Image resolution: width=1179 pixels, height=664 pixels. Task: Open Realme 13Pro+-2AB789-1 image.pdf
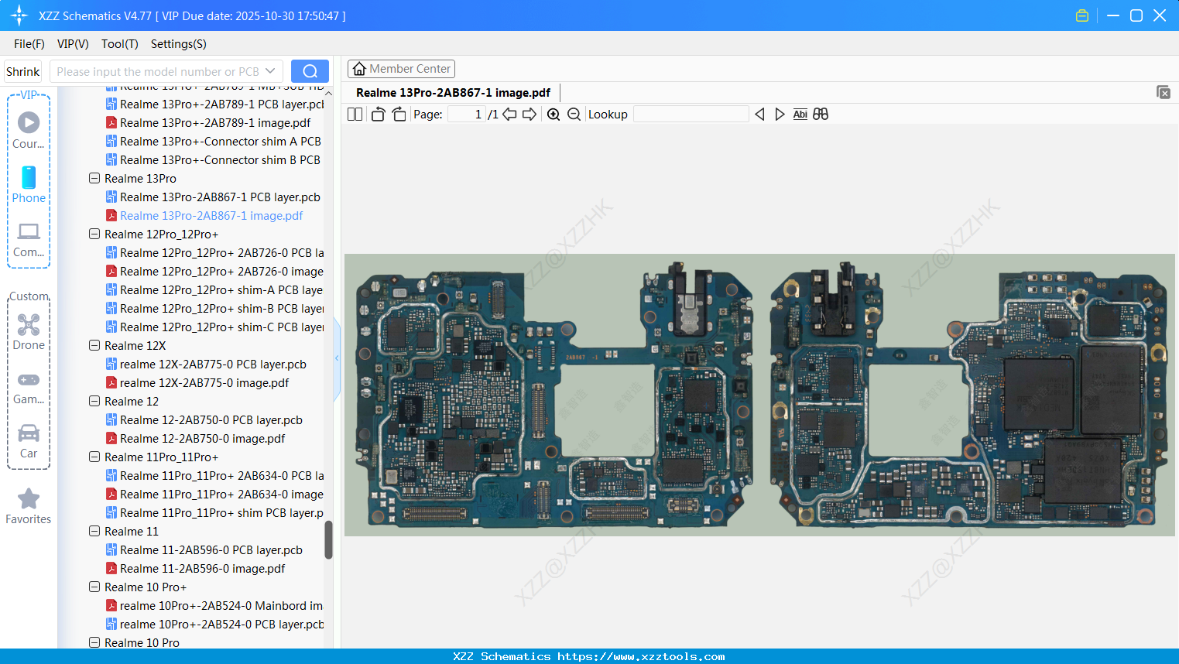point(208,122)
